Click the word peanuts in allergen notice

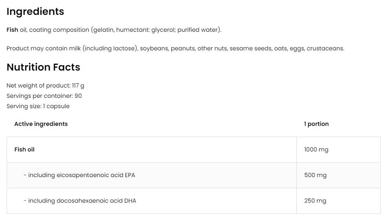click(182, 48)
